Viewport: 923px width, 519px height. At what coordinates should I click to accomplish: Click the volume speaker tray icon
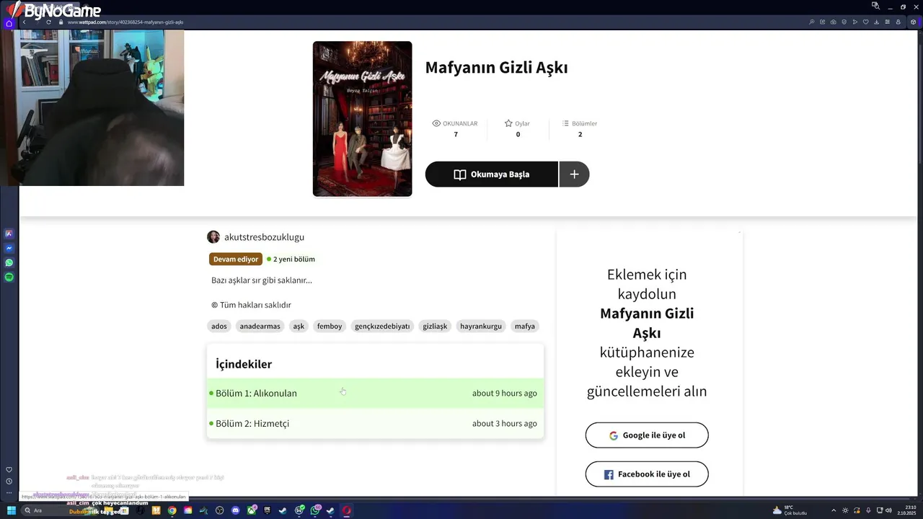[x=888, y=510]
